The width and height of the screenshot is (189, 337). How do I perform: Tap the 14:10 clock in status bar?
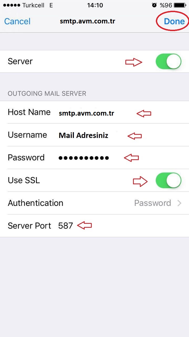[x=95, y=5]
